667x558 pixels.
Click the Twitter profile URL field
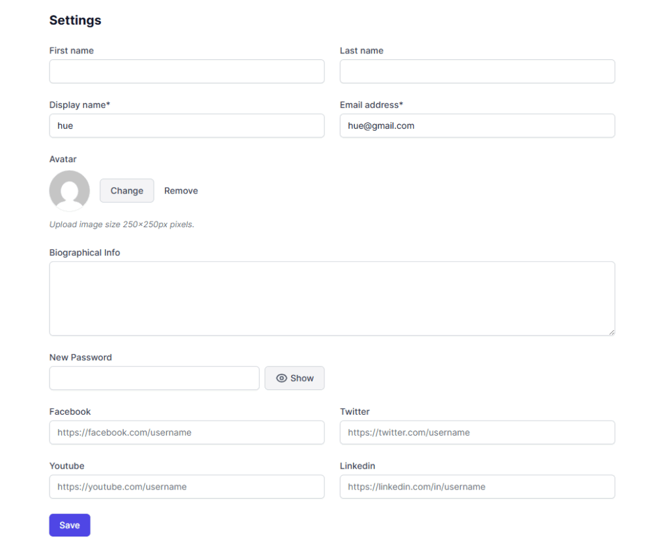click(x=477, y=432)
